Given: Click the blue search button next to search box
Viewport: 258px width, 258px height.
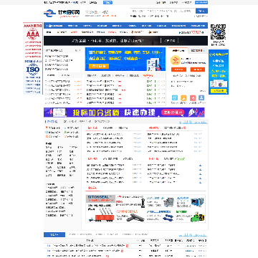Looking at the screenshot, I should 201,11.
